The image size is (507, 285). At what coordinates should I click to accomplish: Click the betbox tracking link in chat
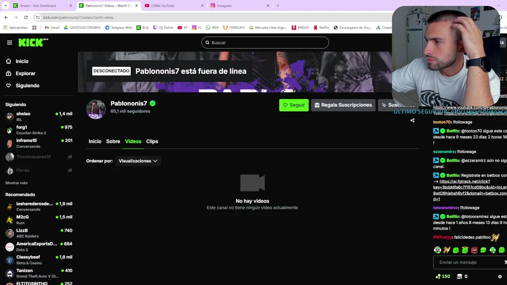[470, 190]
